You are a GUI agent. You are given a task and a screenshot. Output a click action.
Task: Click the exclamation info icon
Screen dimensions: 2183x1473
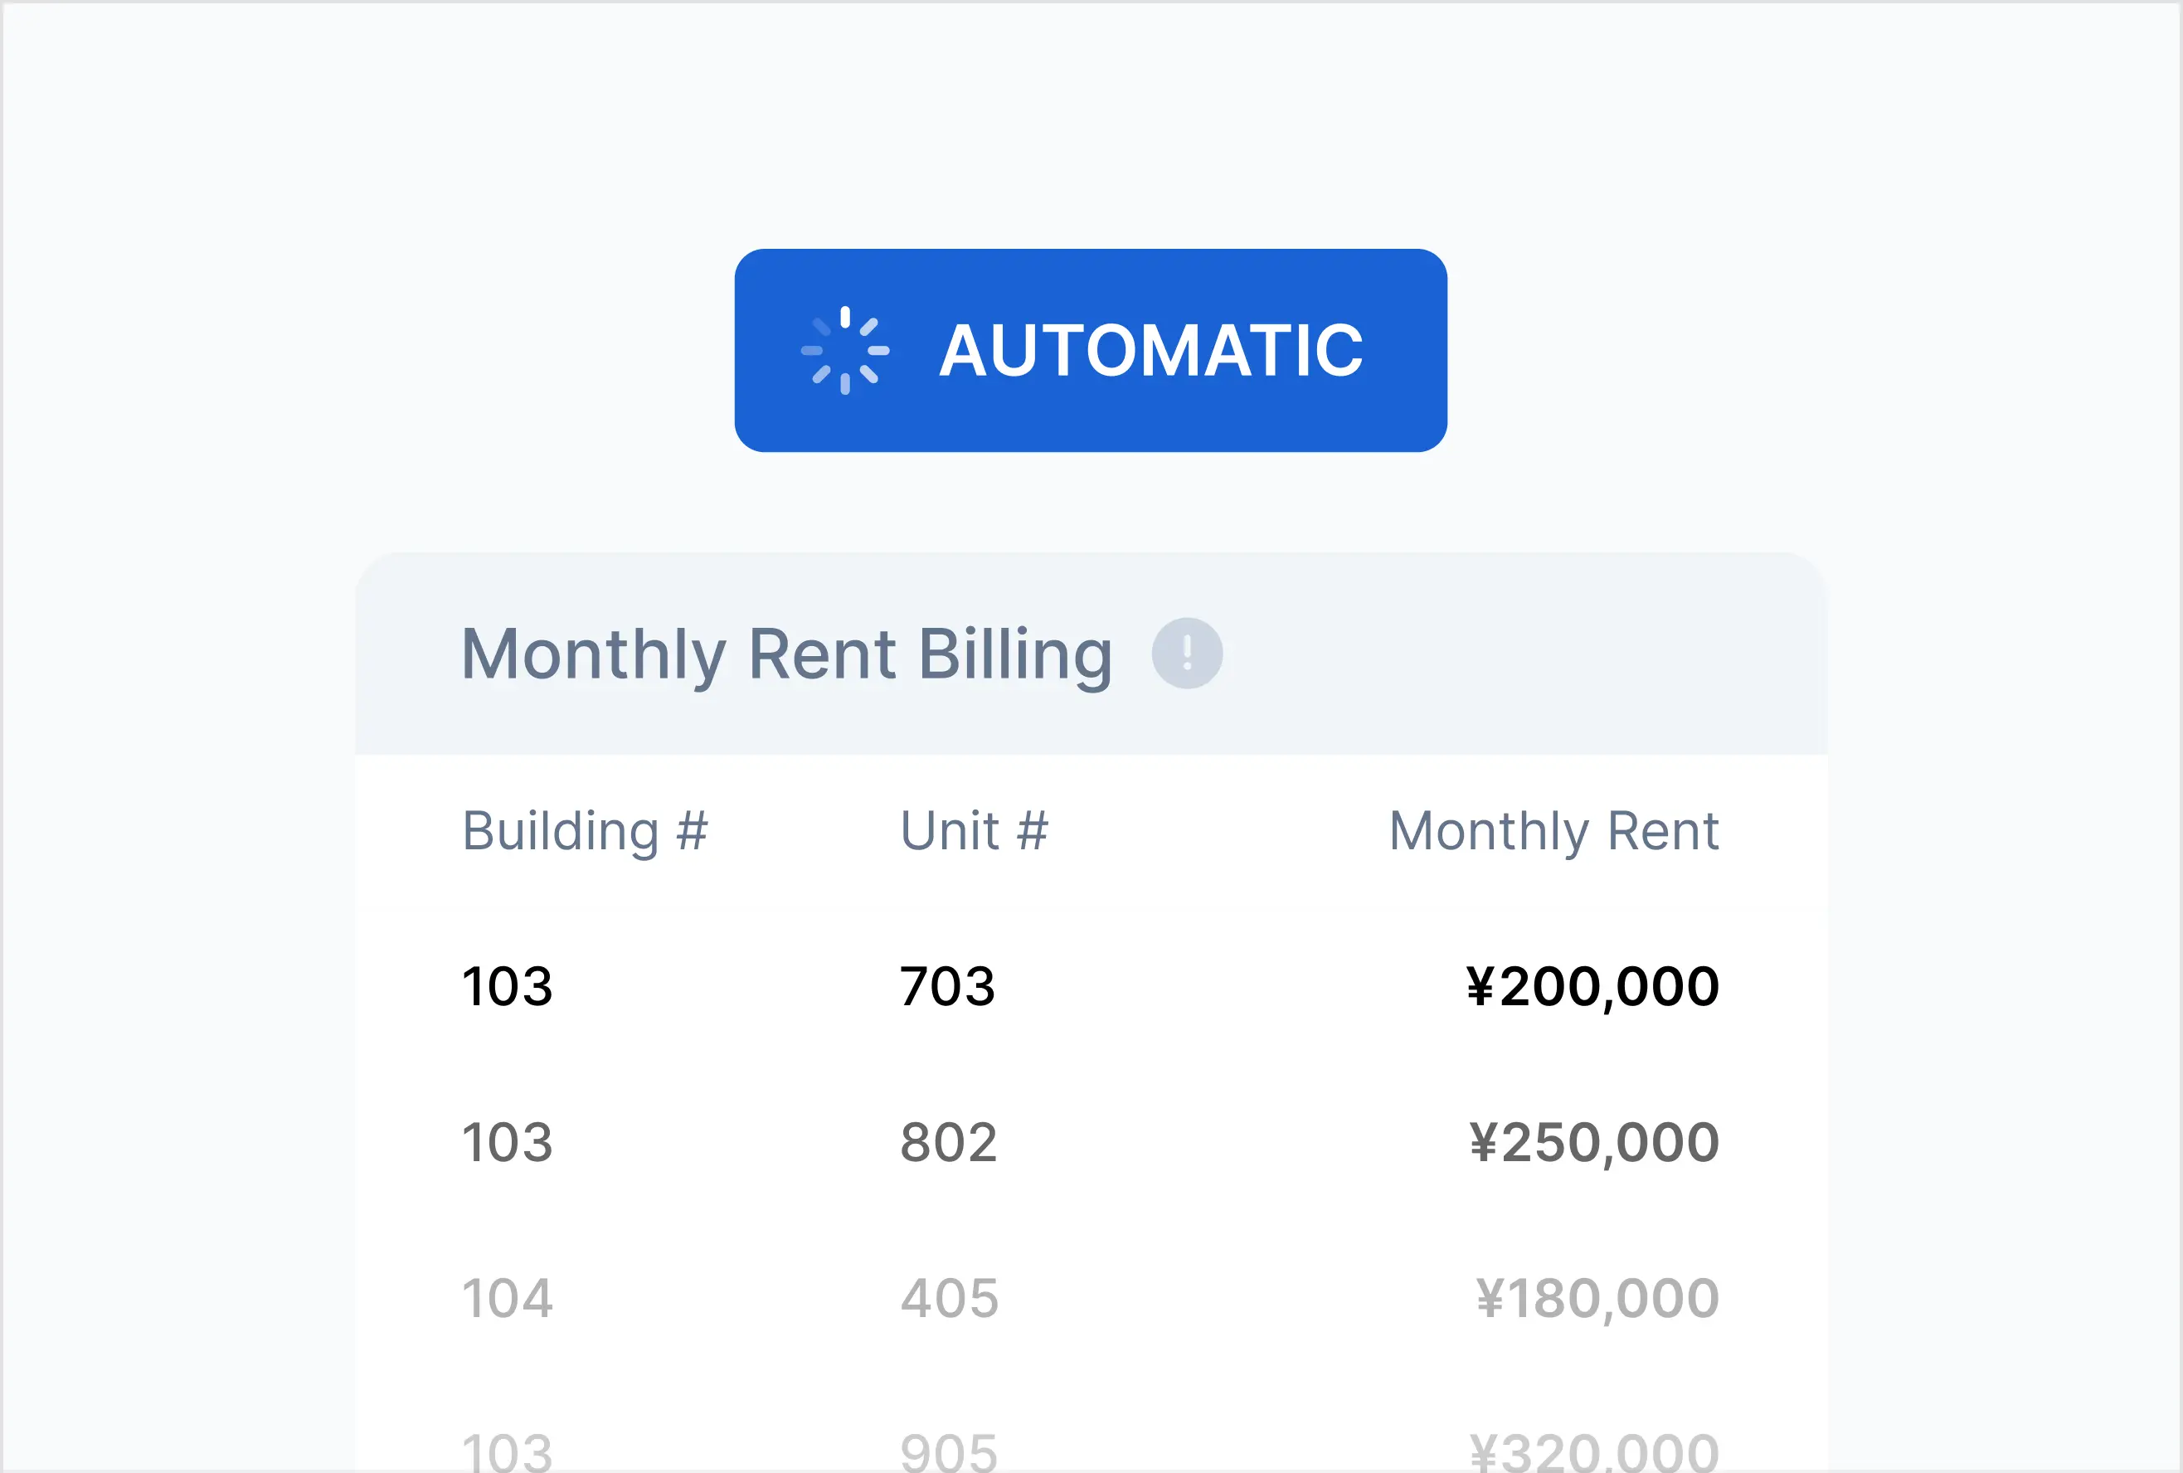1186,653
